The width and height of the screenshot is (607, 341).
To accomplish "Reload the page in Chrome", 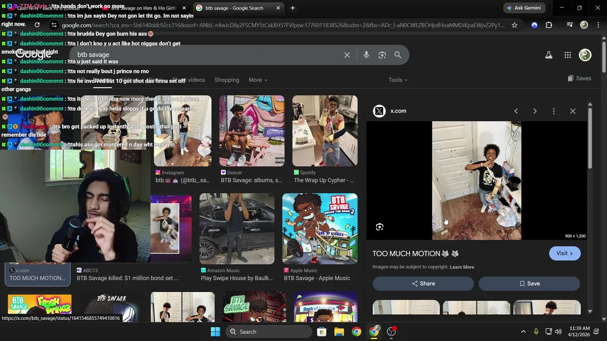I will pos(37,25).
